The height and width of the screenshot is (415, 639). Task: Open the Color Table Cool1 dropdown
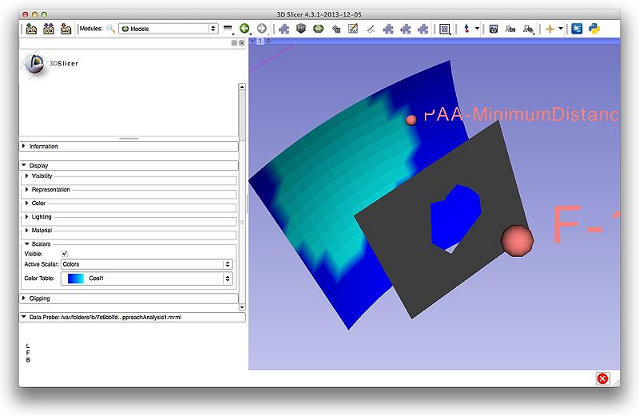[x=146, y=279]
